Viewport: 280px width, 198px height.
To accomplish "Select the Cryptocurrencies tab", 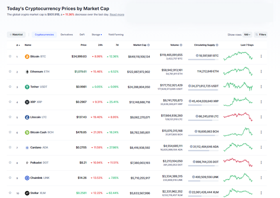I will pyautogui.click(x=44, y=35).
